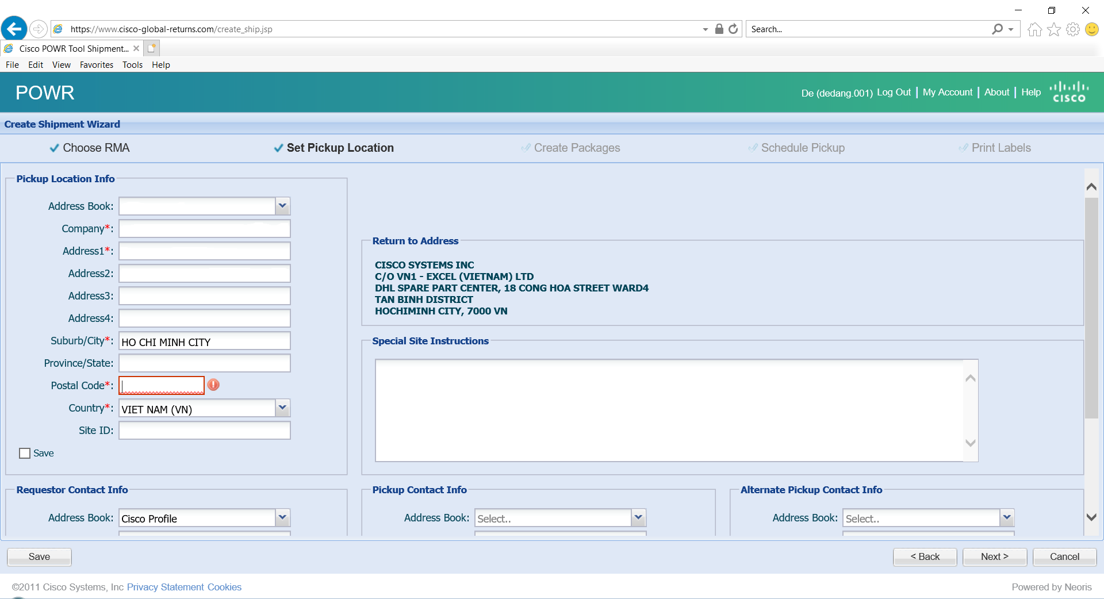Screen dimensions: 1104x599
Task: Click the Postal Code error warning icon
Action: [x=213, y=385]
